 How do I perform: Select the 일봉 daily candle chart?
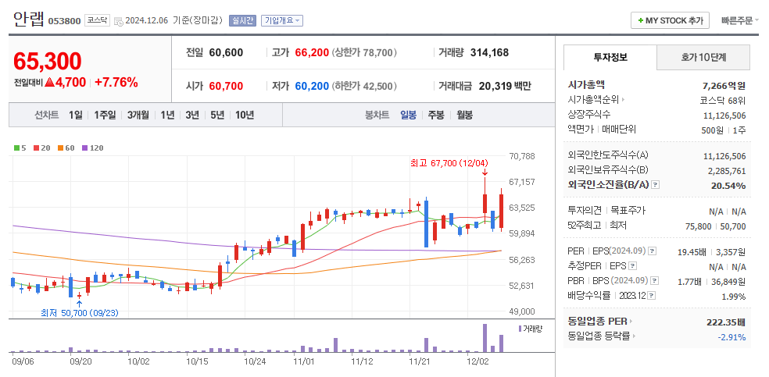[x=408, y=115]
